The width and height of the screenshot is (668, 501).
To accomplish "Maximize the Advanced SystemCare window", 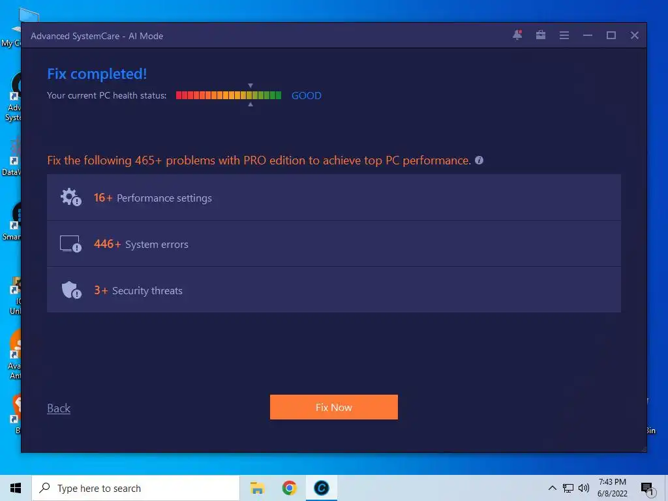I will click(x=611, y=35).
